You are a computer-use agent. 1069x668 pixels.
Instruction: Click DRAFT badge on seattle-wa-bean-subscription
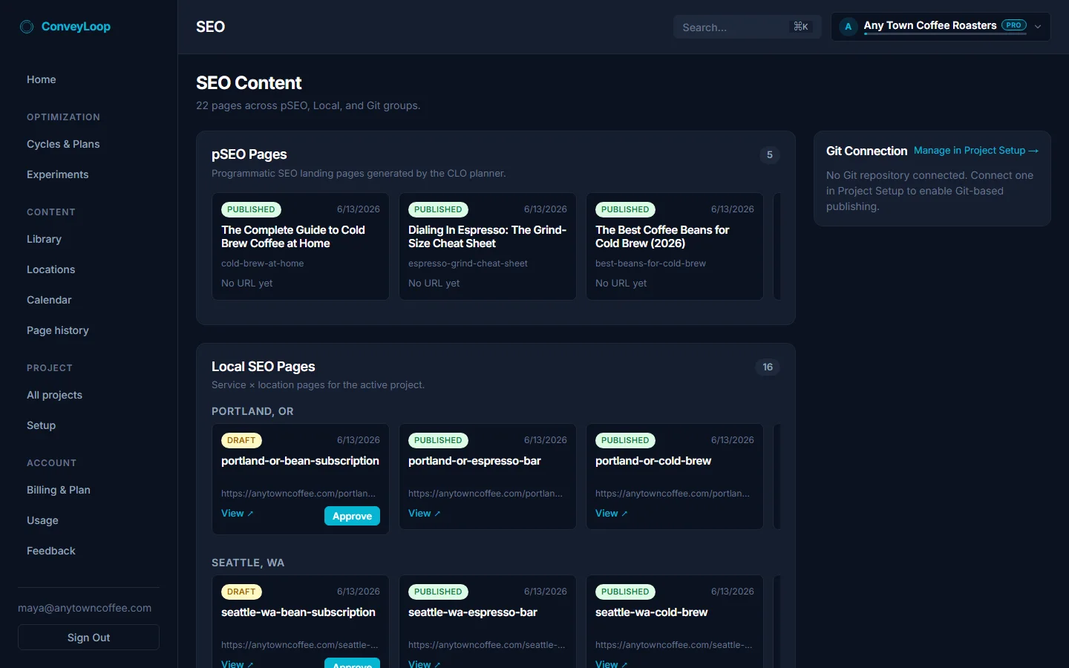pos(241,592)
